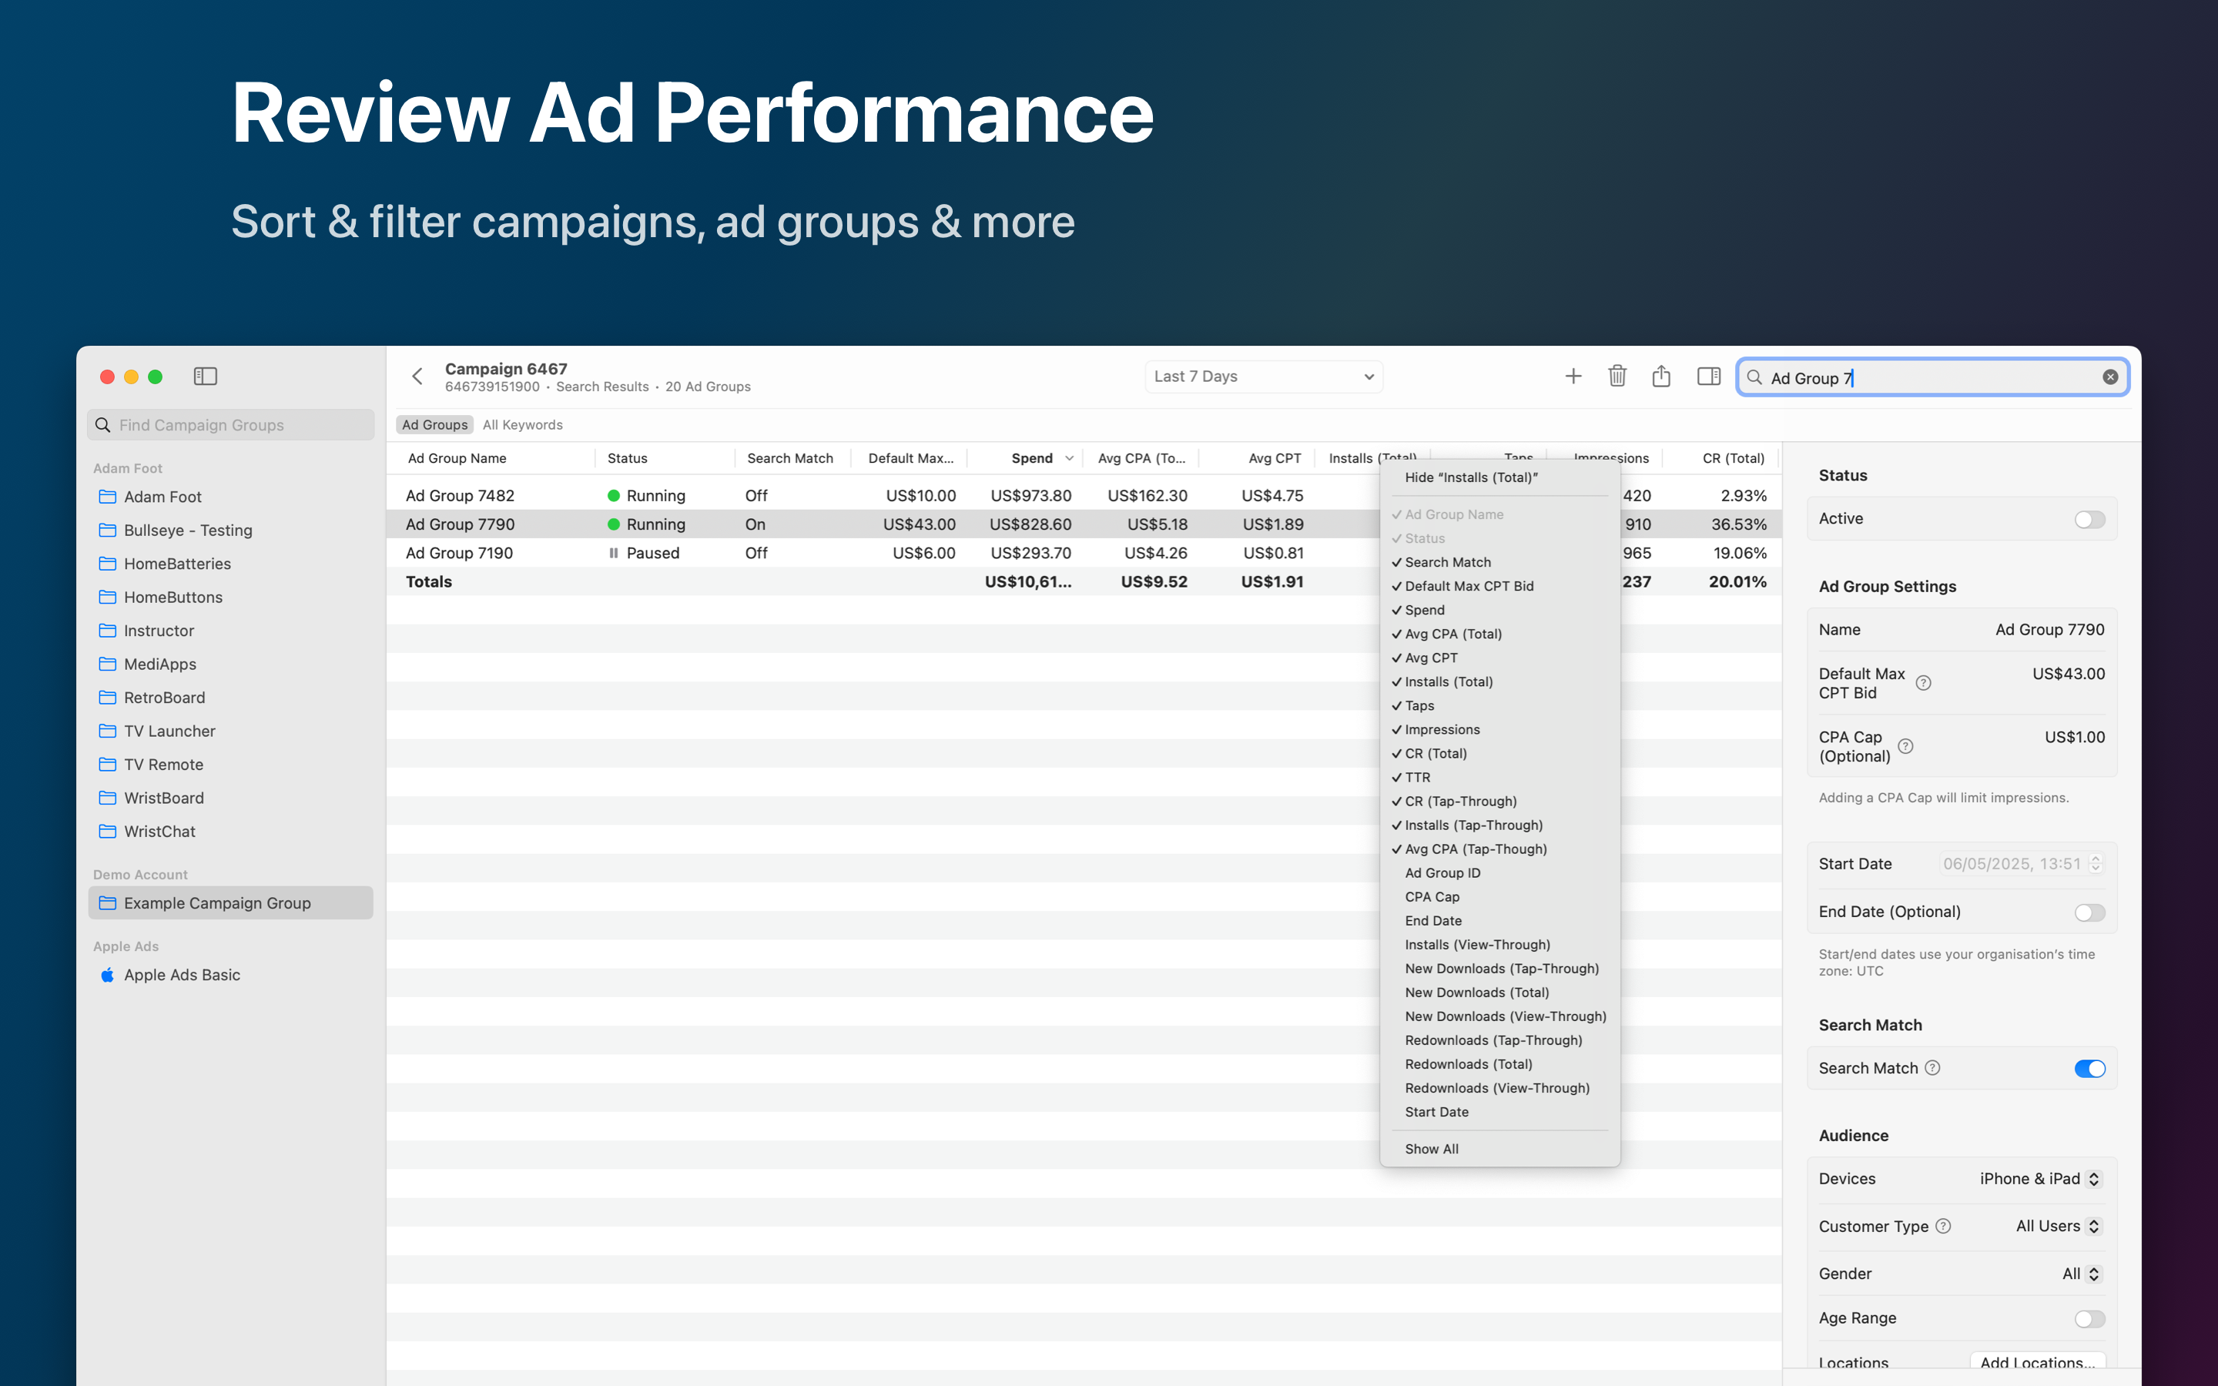Image resolution: width=2218 pixels, height=1386 pixels.
Task: Sort by Spend column header
Action: [x=1025, y=458]
